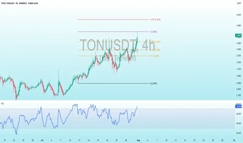Click the "TON / TetherUS · 4h · BINANCE · Heikin Ashi" chart title
The width and height of the screenshot is (243, 143).
[19, 3]
